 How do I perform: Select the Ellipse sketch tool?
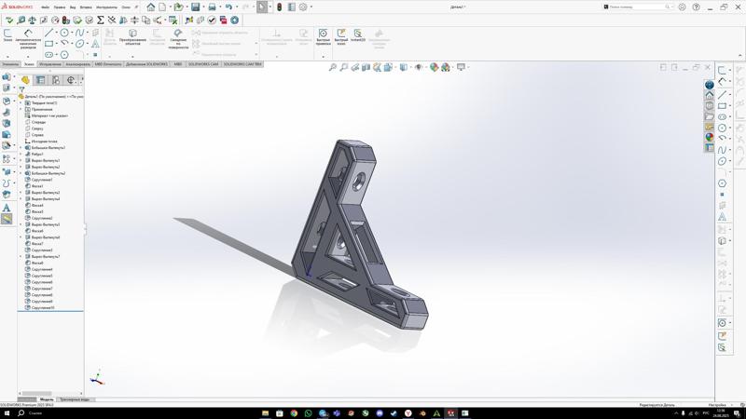(79, 43)
